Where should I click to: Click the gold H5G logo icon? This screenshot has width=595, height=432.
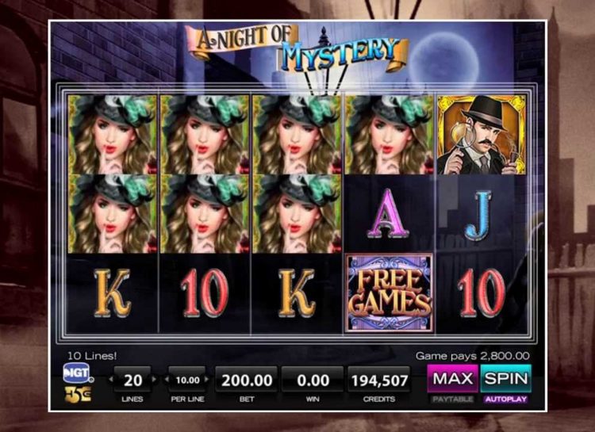(78, 395)
